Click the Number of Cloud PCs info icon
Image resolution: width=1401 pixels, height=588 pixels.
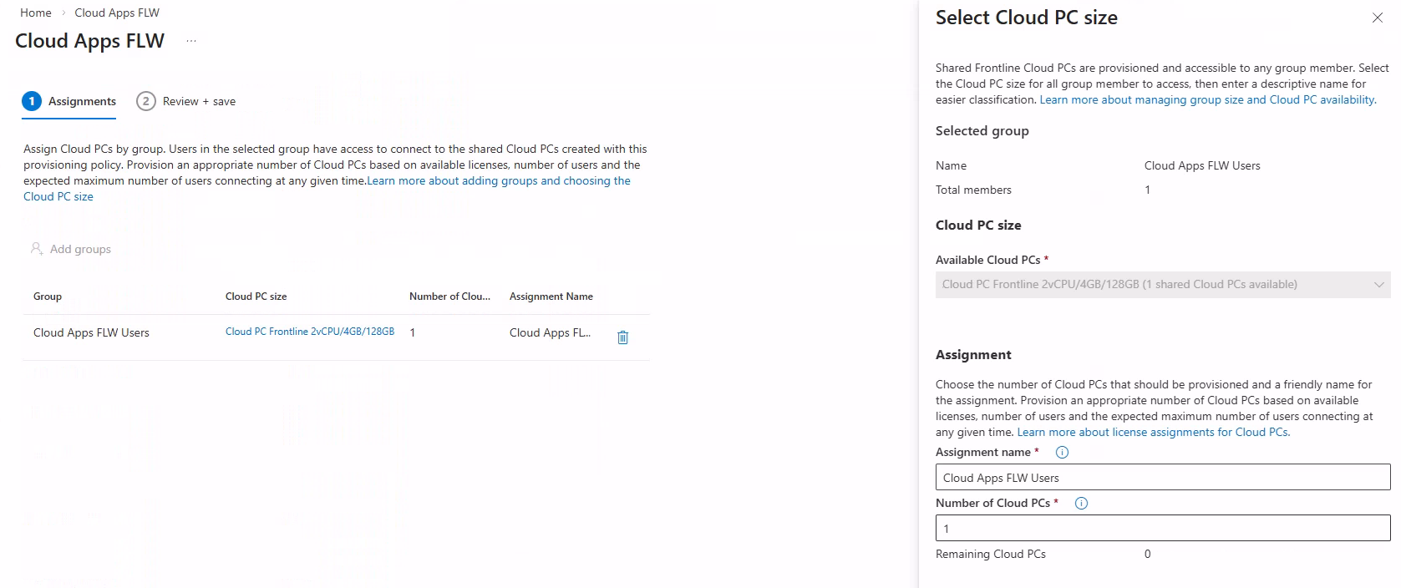click(x=1081, y=504)
